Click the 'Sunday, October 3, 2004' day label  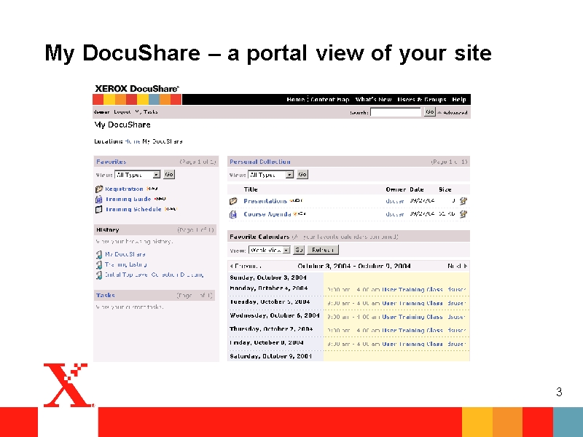[268, 277]
